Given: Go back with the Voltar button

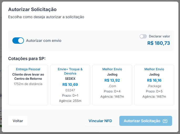Looking at the screenshot, I should coord(18,121).
